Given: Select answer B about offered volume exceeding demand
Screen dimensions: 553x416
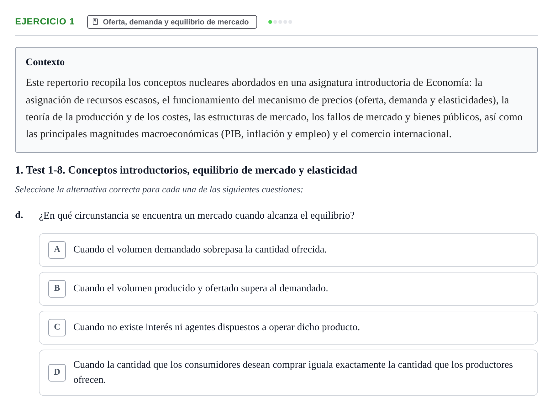Looking at the screenshot, I should tap(288, 289).
